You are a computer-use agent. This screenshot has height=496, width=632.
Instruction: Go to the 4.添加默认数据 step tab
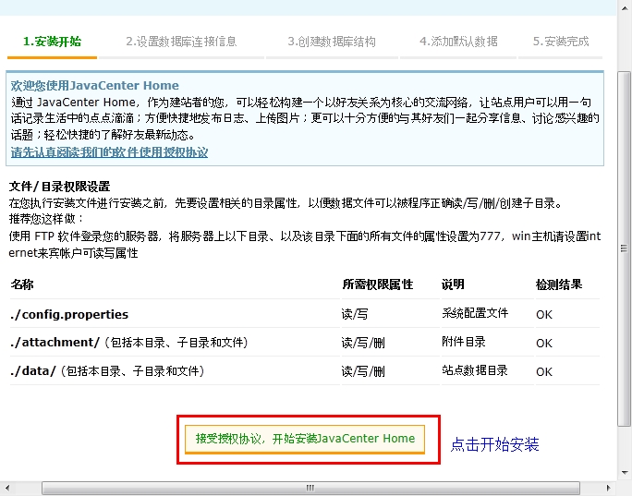pyautogui.click(x=458, y=42)
